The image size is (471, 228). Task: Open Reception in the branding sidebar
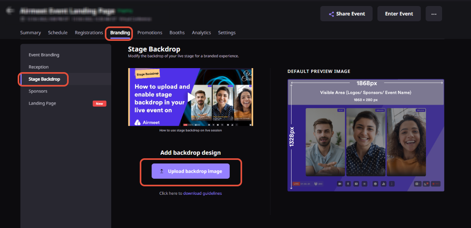(x=39, y=67)
